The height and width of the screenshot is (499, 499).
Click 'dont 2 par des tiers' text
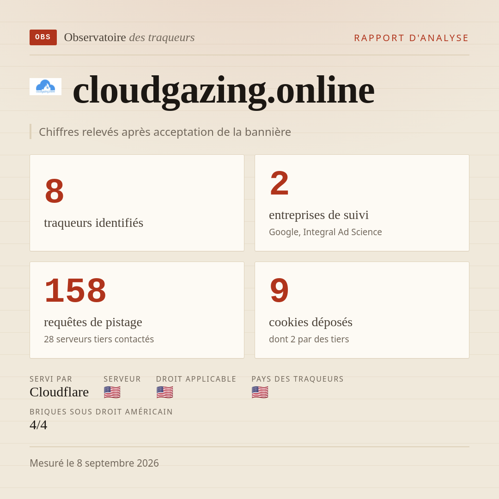tap(309, 339)
